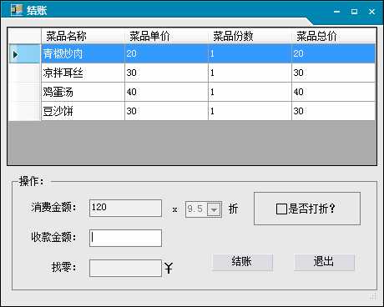Select the 鸡蛋汤 cell
The image size is (384, 307).
[x=83, y=92]
